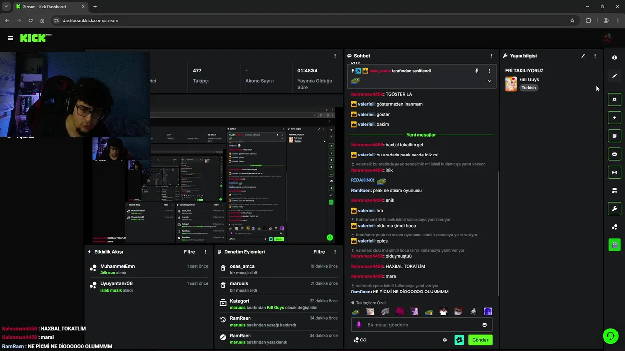Select the MuhammetEmn '2dk sus alındı' activity row
625x351 pixels.
pos(149,269)
